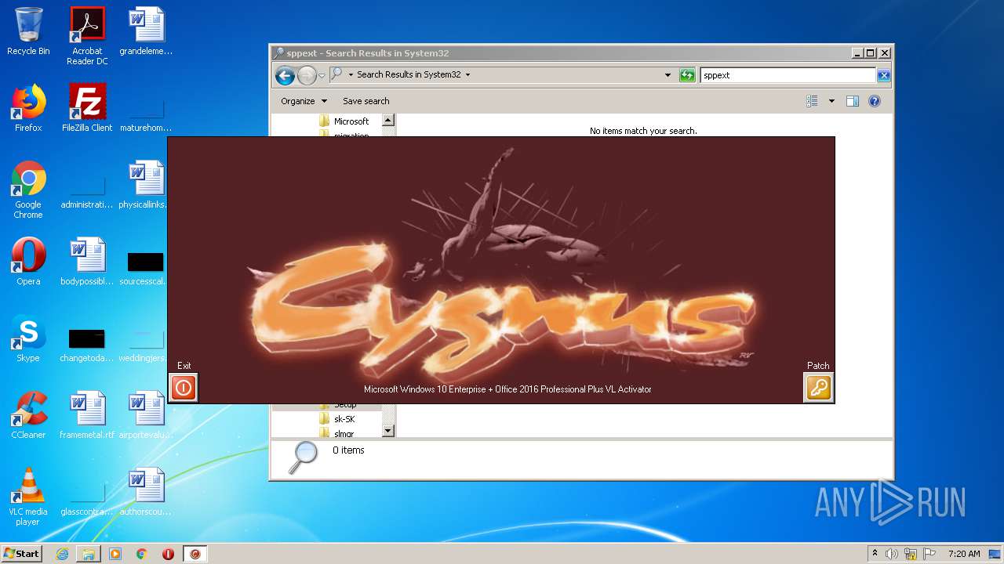Open physicallinks Word document on desktop
Viewport: 1004px width, 564px height.
(146, 185)
